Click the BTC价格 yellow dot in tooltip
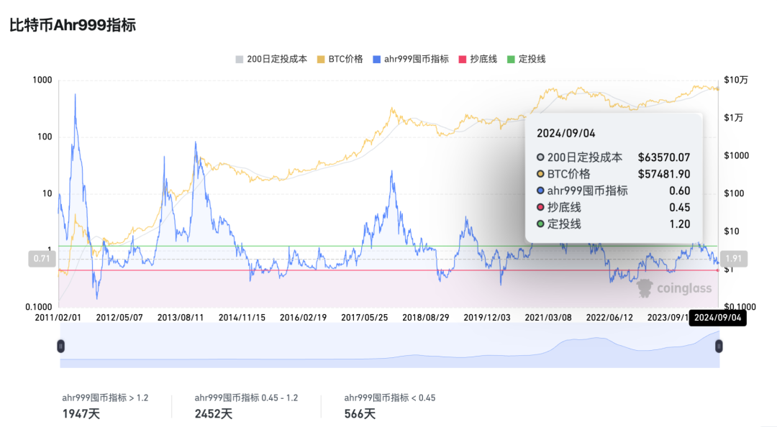The image size is (777, 427). [x=541, y=174]
